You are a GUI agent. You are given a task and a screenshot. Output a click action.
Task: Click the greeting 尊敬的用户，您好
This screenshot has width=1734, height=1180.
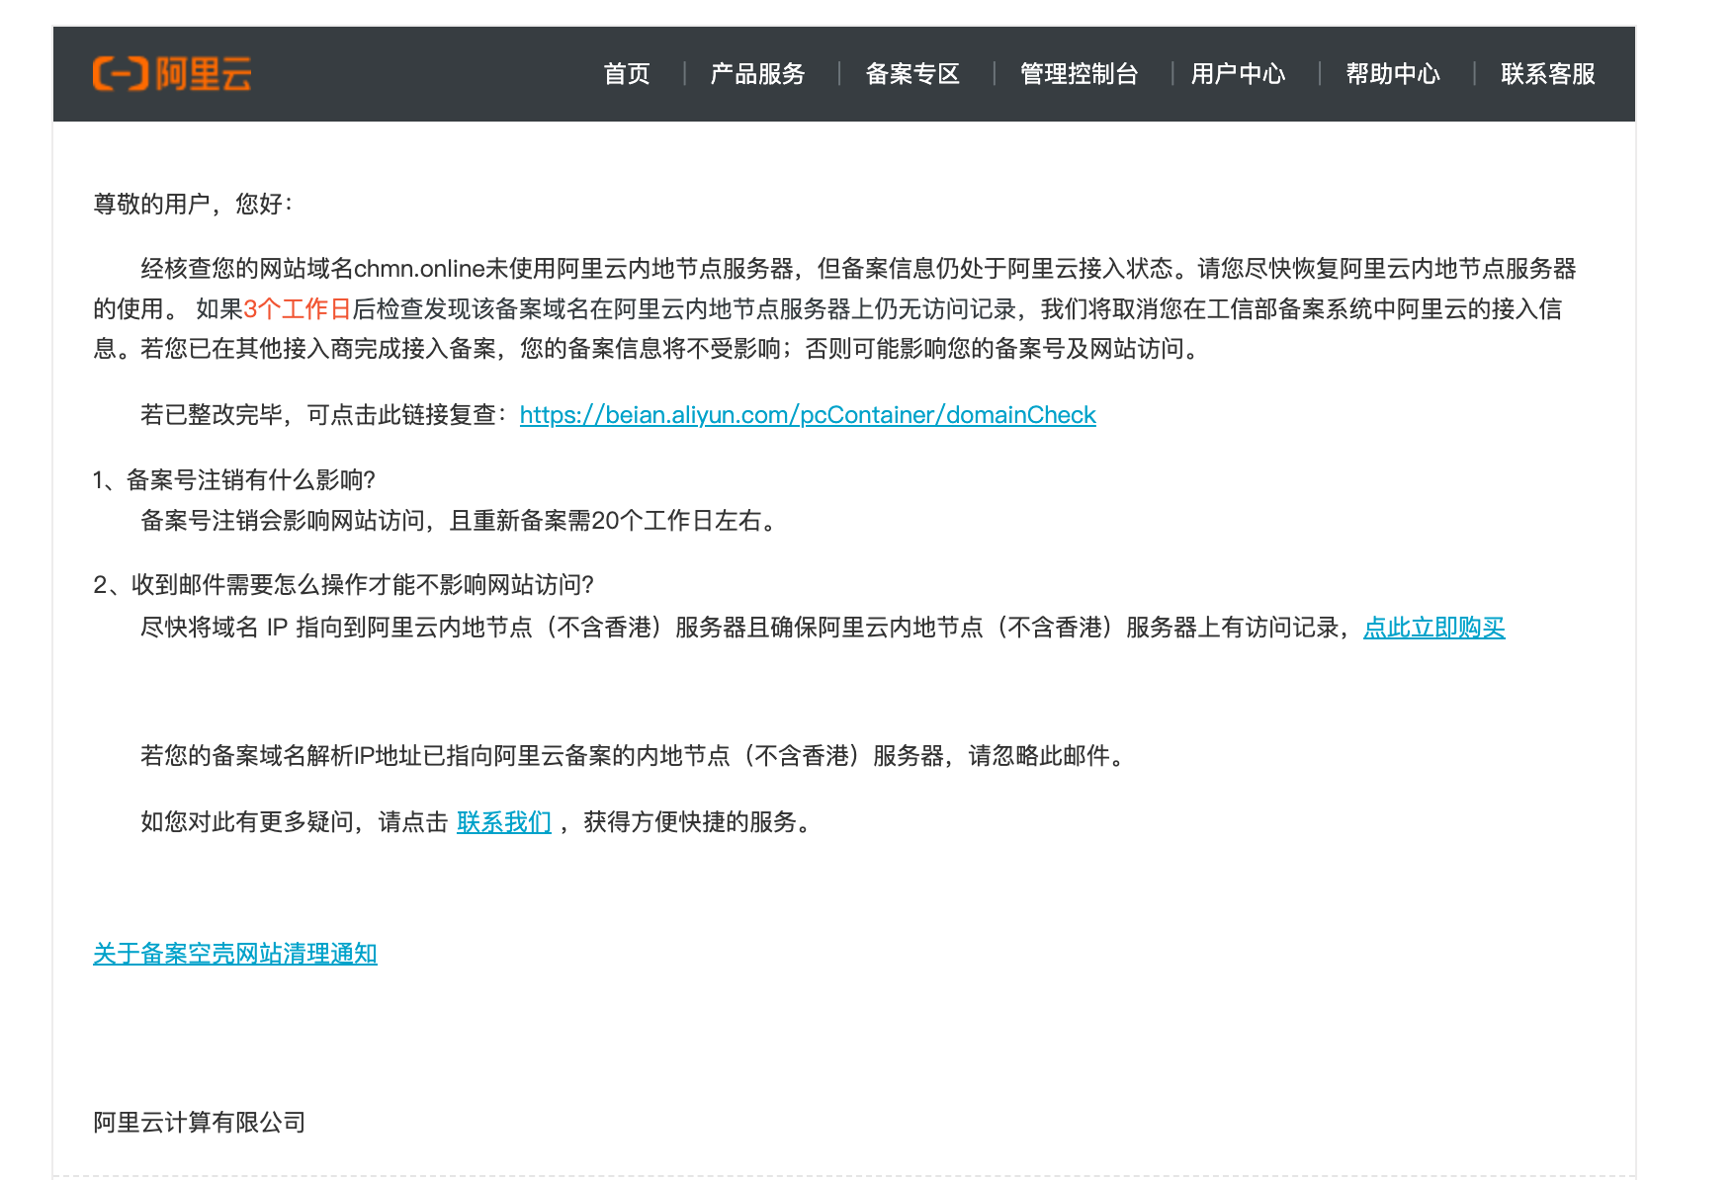pos(193,205)
